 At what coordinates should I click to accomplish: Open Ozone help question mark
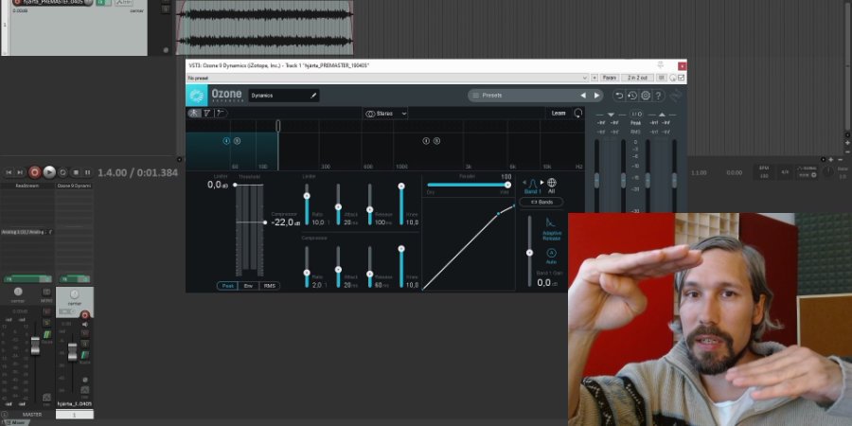point(658,96)
